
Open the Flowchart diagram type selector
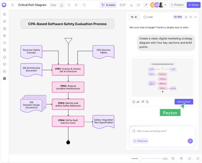click(x=140, y=141)
